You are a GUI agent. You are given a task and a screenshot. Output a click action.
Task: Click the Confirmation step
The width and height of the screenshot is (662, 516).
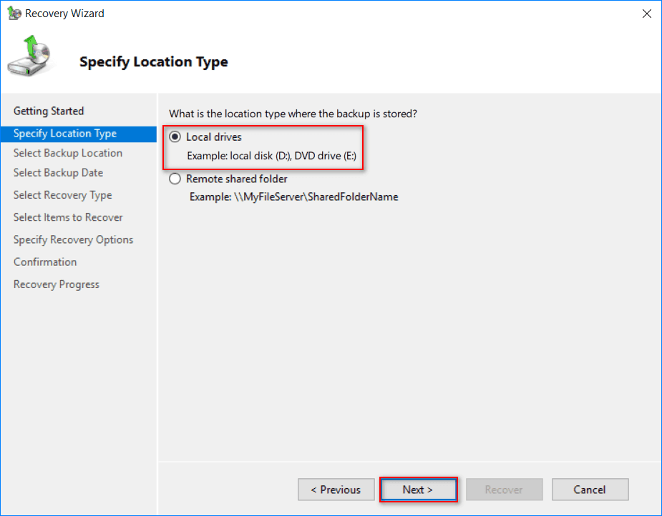tap(45, 262)
